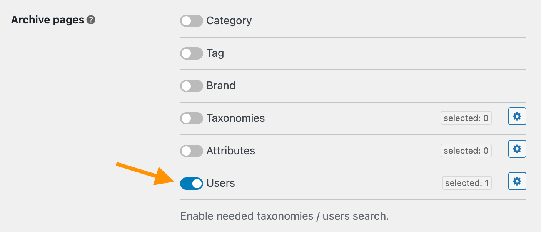Image resolution: width=541 pixels, height=232 pixels.
Task: Switch on the Taxonomies toggle
Action: (191, 118)
